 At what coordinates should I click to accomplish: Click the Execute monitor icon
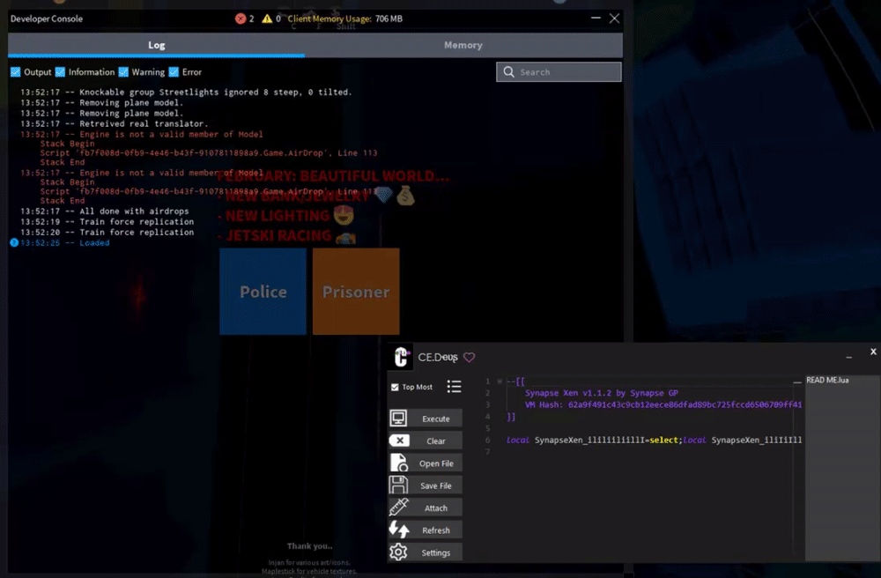click(398, 418)
